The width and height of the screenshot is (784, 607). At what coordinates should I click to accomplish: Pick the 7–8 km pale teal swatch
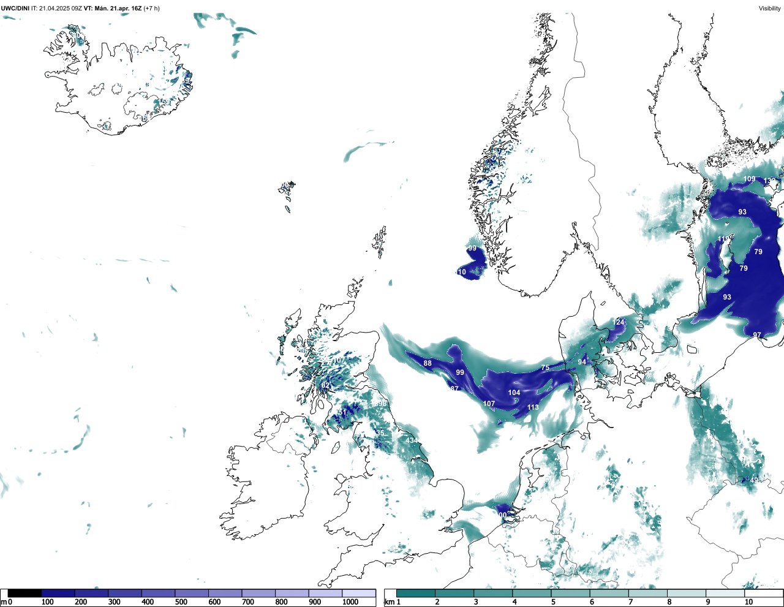point(647,593)
